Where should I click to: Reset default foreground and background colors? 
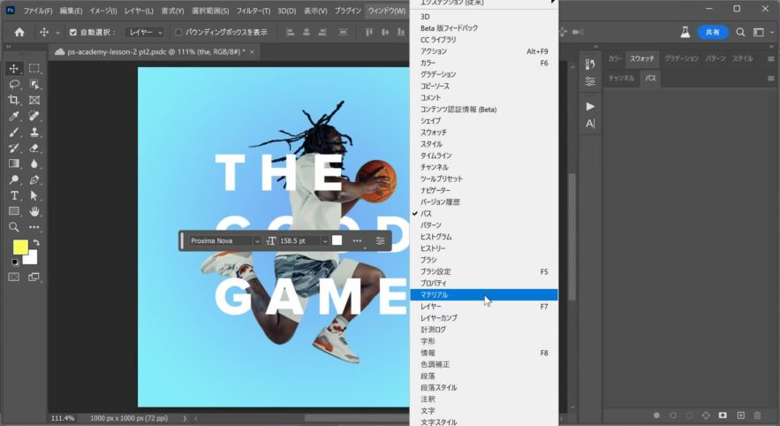pos(15,262)
